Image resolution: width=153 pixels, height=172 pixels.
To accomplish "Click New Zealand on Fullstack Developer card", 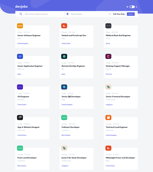I will (66, 135).
